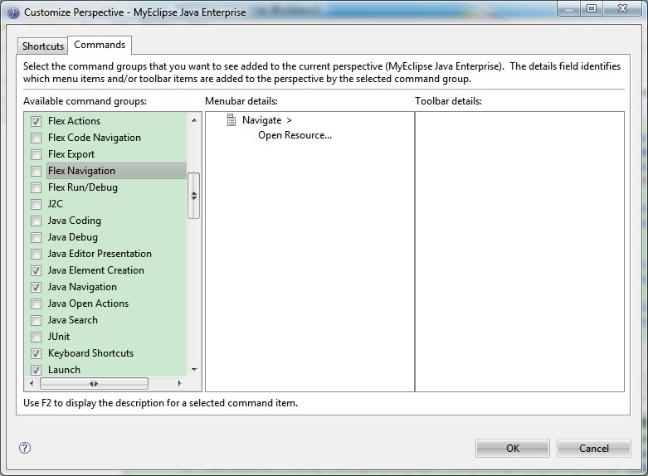
Task: Select the Flex Export label
Action: tap(71, 154)
